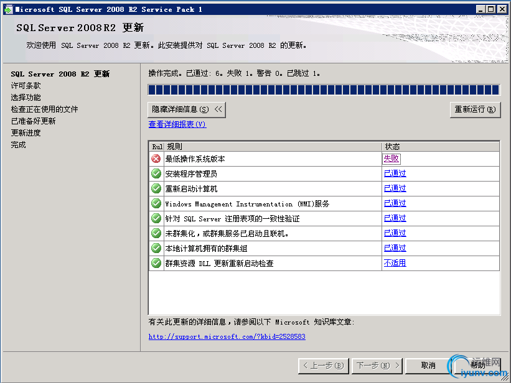Select the 已准备好更新 step in sidebar
Screen dimensions: 511x383
point(33,121)
